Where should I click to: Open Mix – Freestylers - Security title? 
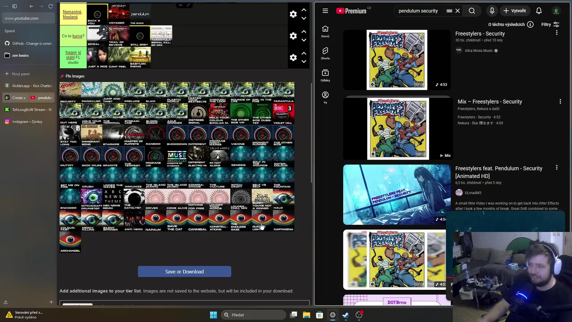pos(490,102)
